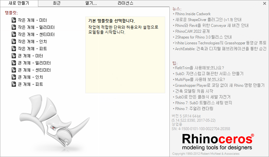The height and width of the screenshot is (157, 269).
Task: Select the 작은 개체 - 밀리미터 template text
Action: (x=36, y=28)
